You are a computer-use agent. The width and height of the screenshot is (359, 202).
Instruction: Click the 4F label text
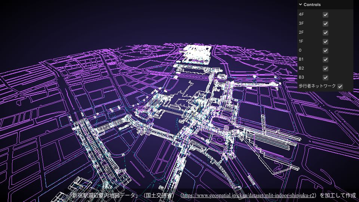tap(301, 14)
